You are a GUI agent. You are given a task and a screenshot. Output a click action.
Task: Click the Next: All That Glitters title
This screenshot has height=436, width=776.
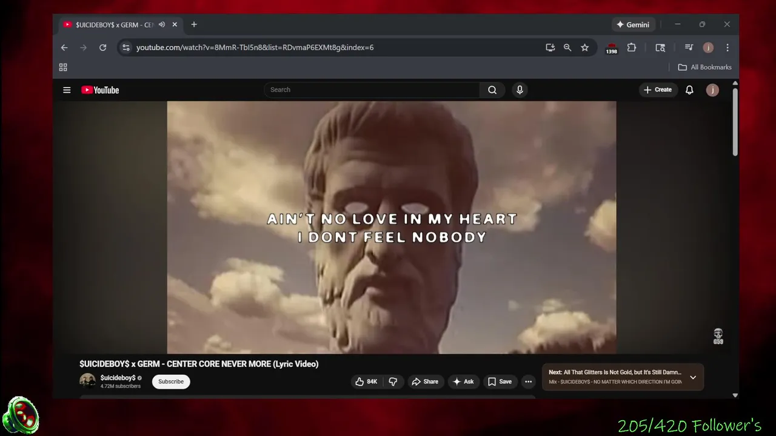click(x=615, y=372)
